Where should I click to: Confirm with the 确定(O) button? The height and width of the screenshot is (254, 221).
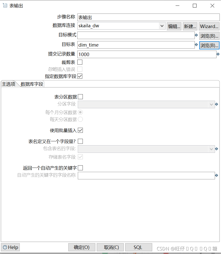coord(82,247)
